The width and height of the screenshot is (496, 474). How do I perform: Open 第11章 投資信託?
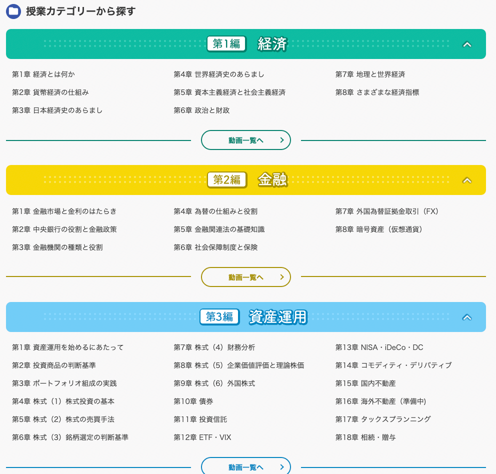pos(200,419)
